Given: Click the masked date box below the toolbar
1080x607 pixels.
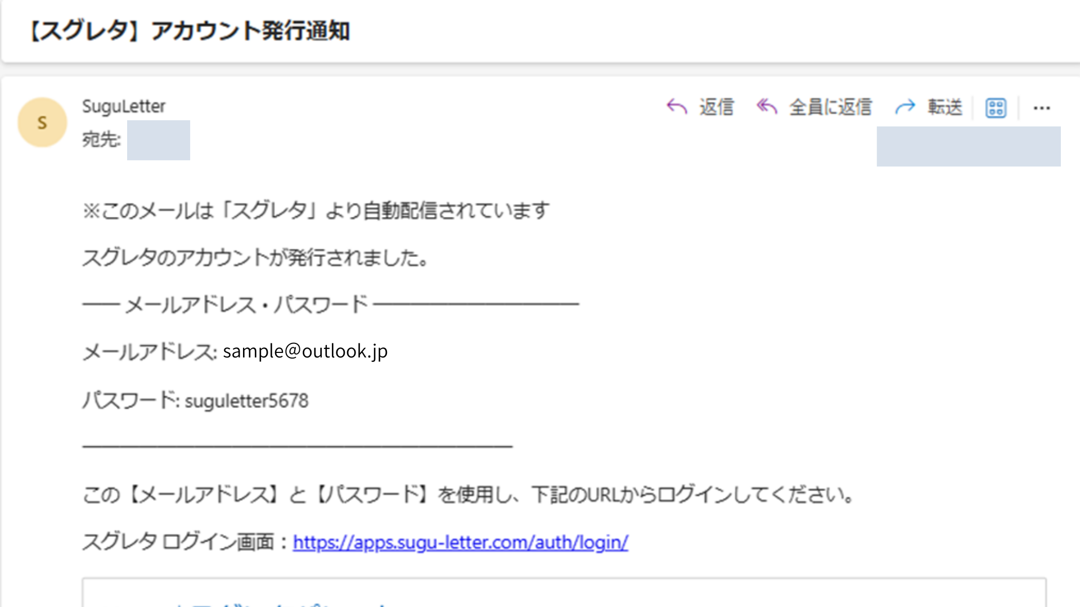Looking at the screenshot, I should click(x=968, y=146).
